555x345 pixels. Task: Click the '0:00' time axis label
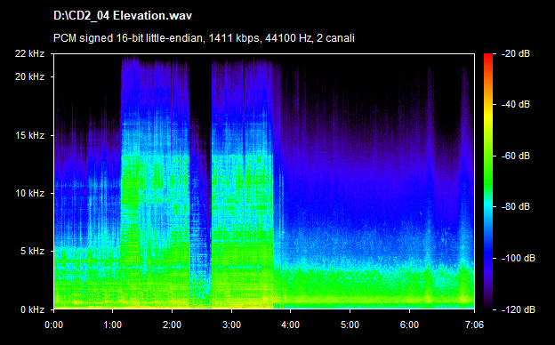[53, 325]
